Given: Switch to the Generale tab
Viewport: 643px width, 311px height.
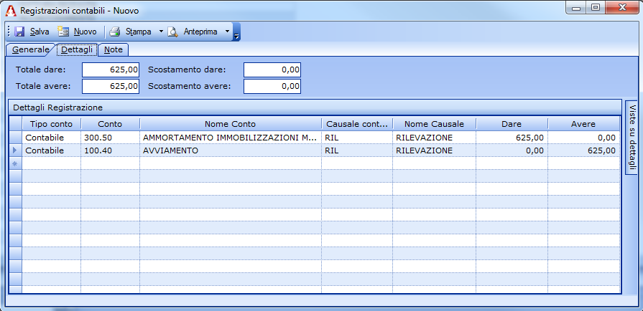Looking at the screenshot, I should [30, 50].
